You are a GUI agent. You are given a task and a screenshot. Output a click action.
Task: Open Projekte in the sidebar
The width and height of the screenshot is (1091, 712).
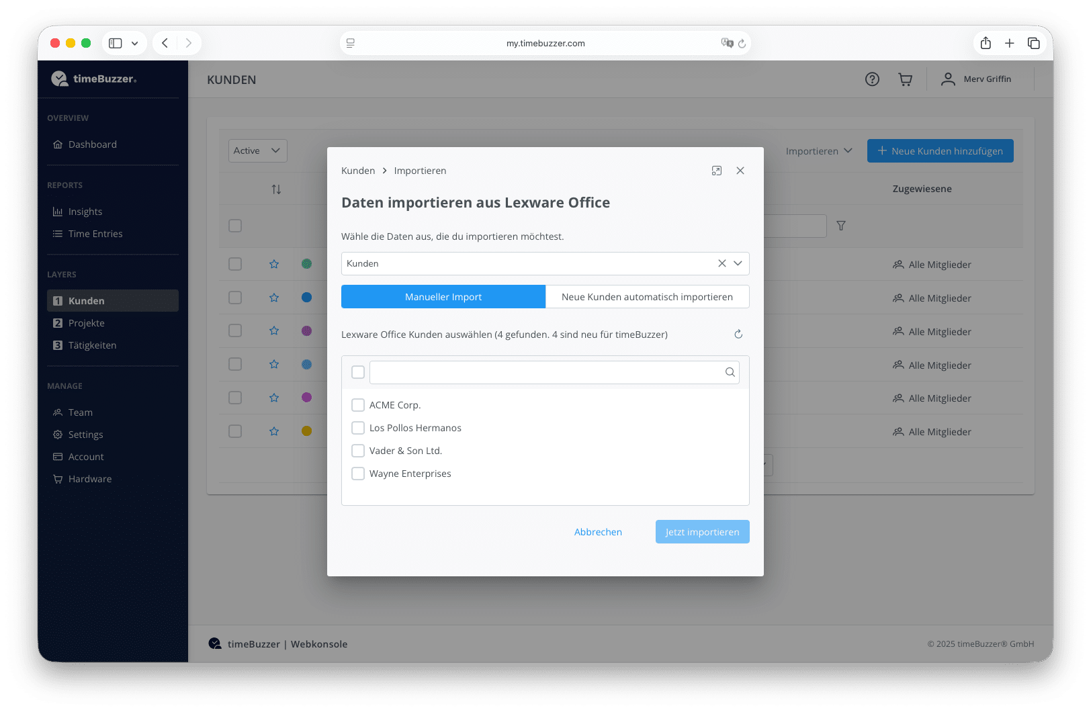(87, 323)
